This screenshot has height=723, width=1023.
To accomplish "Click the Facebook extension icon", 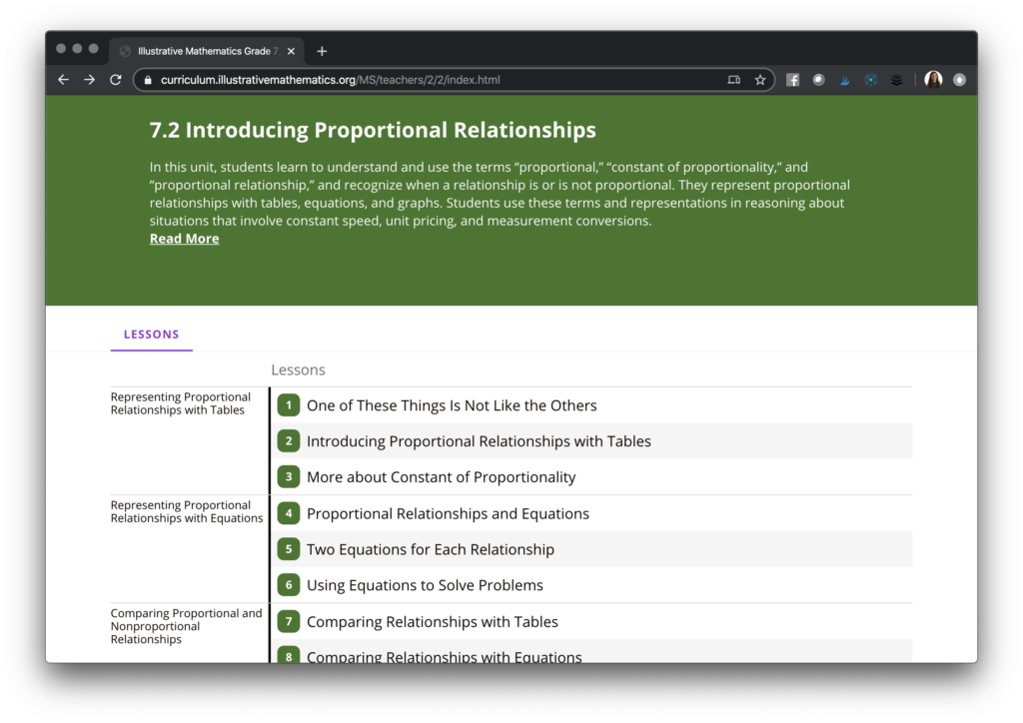I will click(793, 80).
